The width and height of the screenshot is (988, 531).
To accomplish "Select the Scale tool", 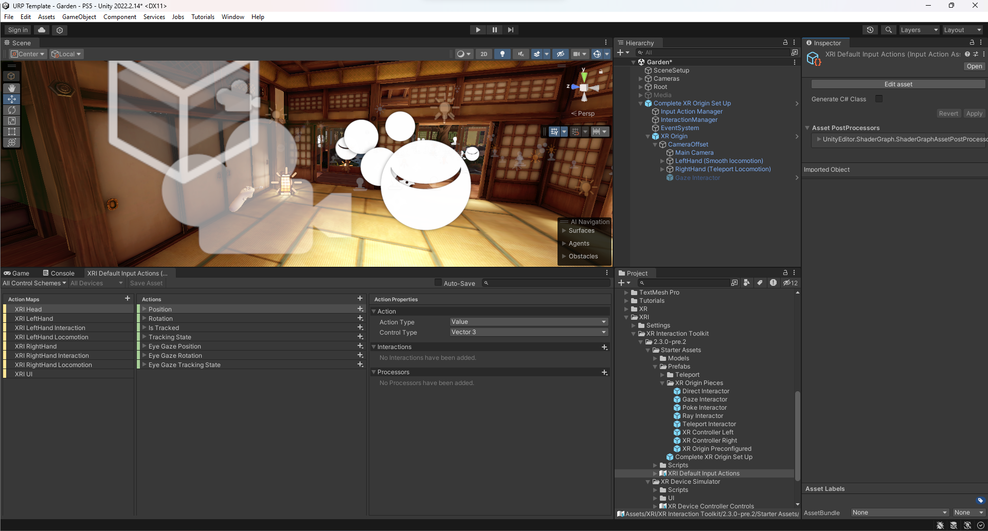I will click(x=12, y=121).
